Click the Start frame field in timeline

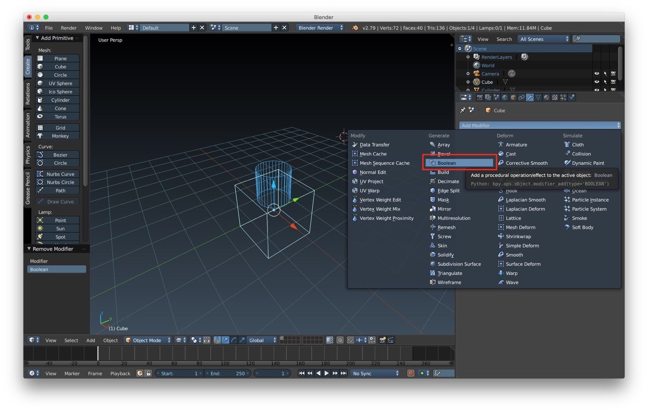179,373
